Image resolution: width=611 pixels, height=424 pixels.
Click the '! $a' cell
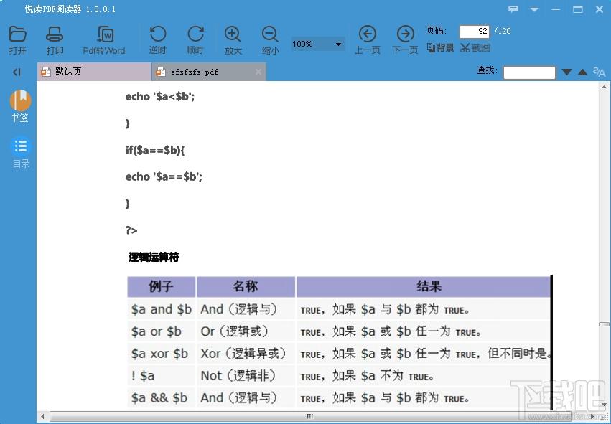click(162, 376)
